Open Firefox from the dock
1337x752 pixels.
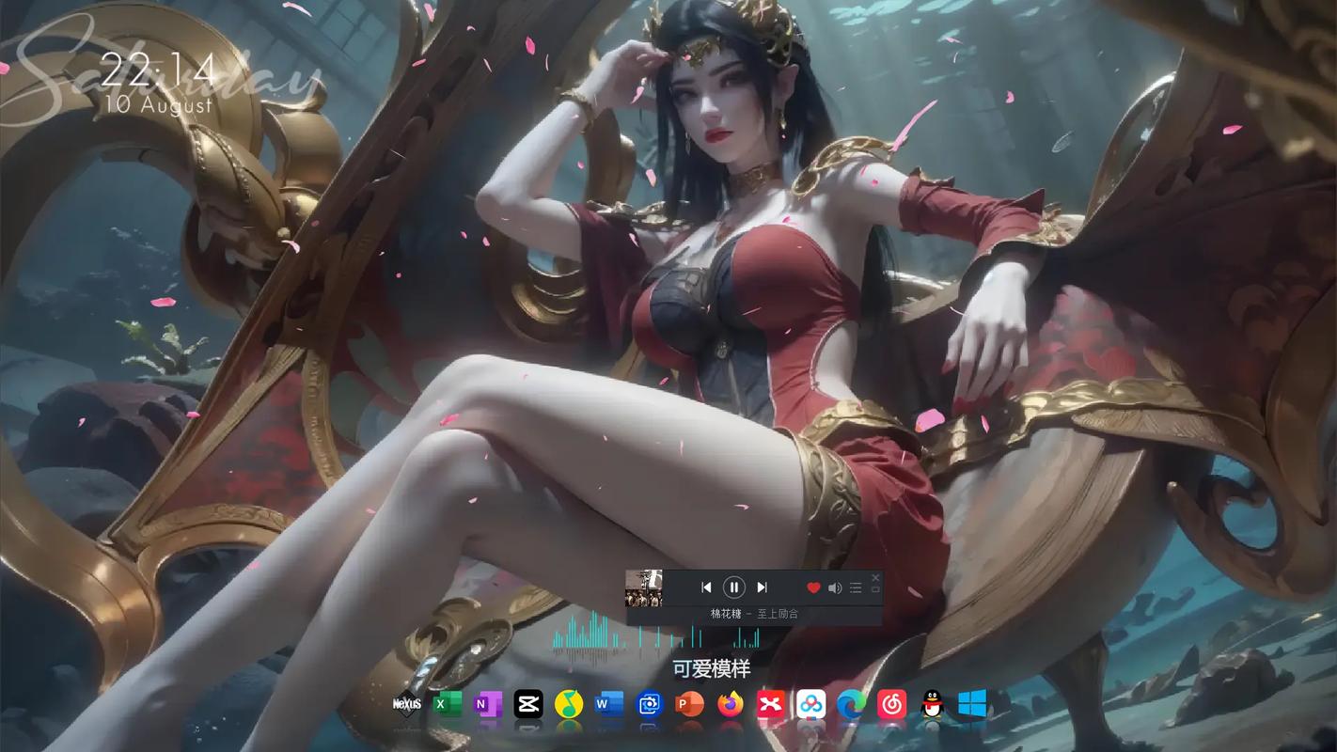731,703
